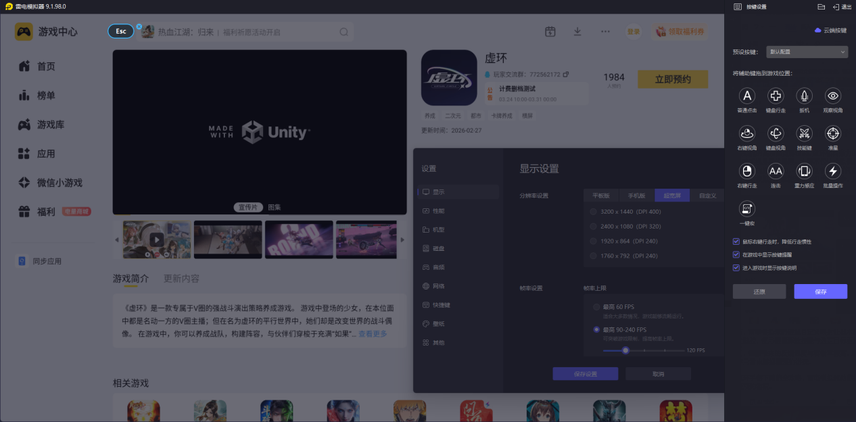Expand description via 查看更多 link
Viewport: 856px width, 422px height.
373,334
